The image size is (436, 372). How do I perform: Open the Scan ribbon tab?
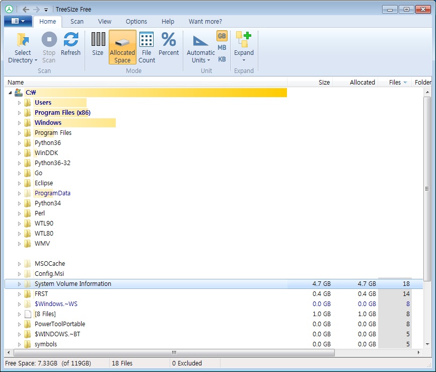pos(77,22)
